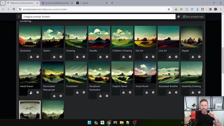This screenshot has height=126, width=224.
Task: Switch to the Discord Midjourney Bot tab
Action: (x=57, y=3)
